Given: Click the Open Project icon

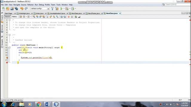Looking at the screenshot, I should point(12,9).
